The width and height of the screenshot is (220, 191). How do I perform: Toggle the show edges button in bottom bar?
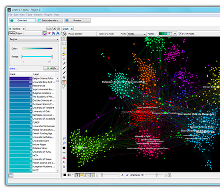87,175
